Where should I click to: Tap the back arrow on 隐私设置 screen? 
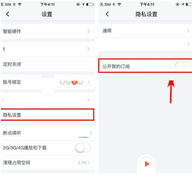107,14
